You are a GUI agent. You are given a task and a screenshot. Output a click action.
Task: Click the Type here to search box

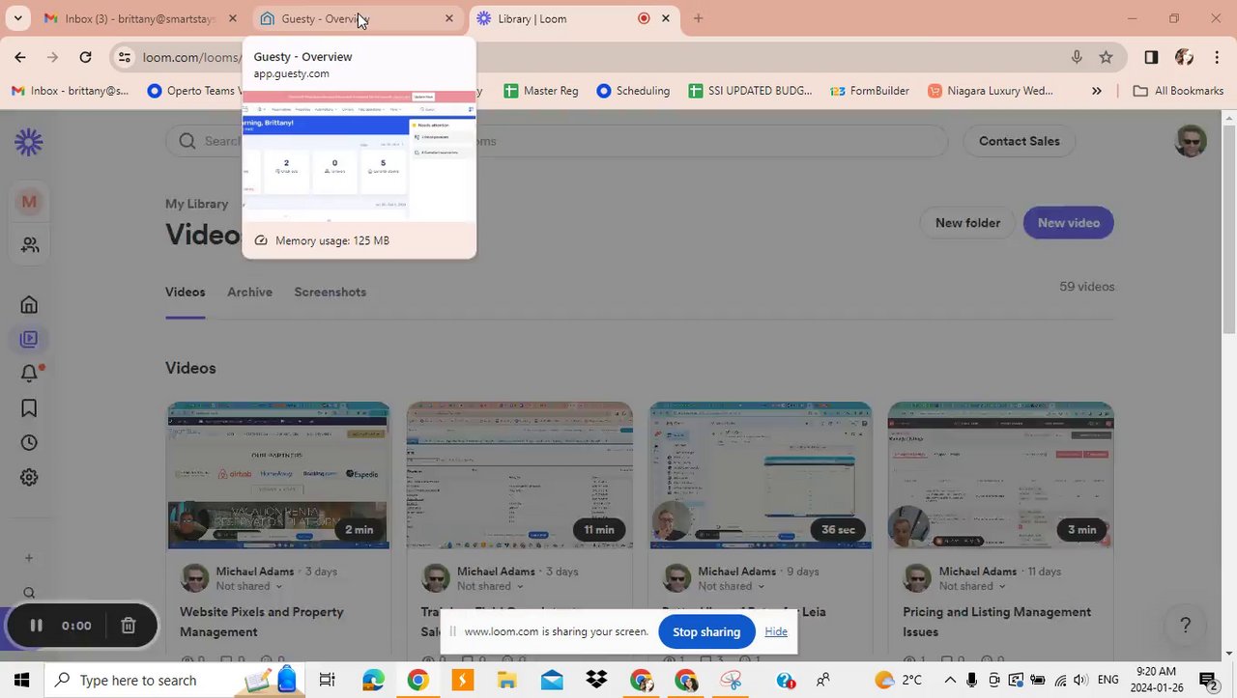click(x=174, y=680)
